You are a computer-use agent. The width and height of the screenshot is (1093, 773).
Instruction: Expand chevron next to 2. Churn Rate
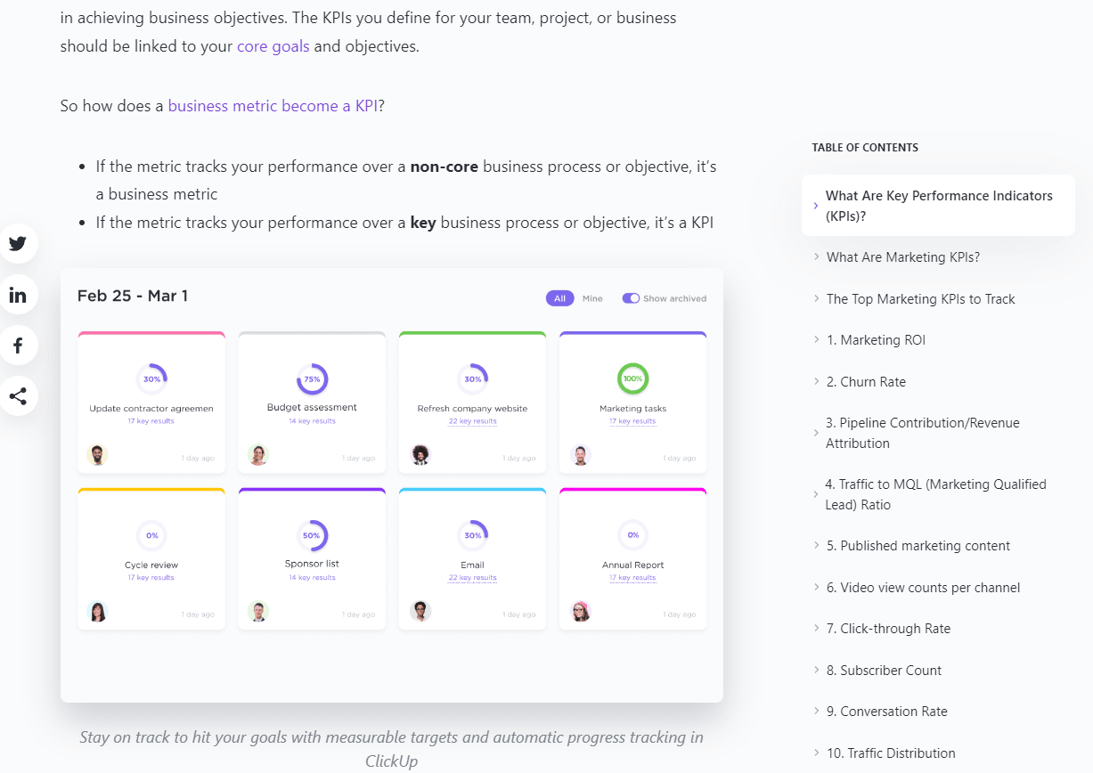pyautogui.click(x=817, y=381)
